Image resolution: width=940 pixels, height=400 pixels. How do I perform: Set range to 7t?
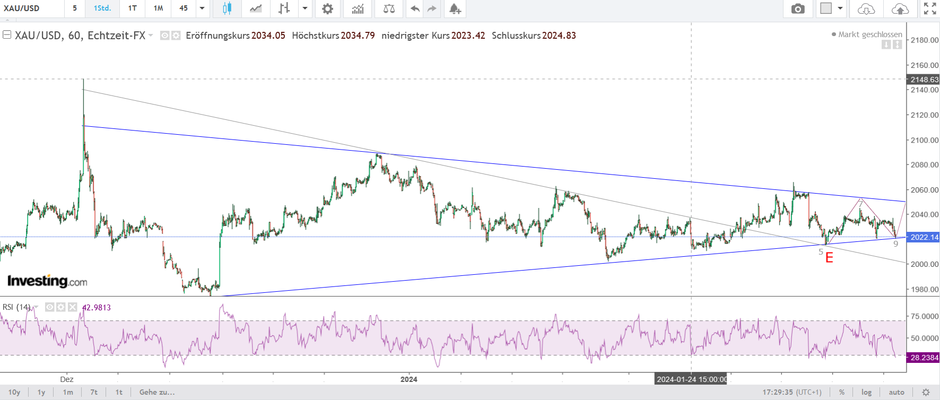point(94,393)
